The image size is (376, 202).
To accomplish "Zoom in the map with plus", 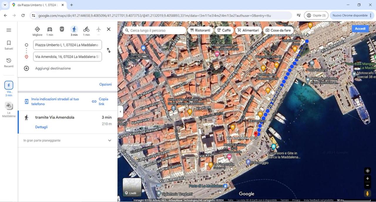I will pyautogui.click(x=367, y=179).
